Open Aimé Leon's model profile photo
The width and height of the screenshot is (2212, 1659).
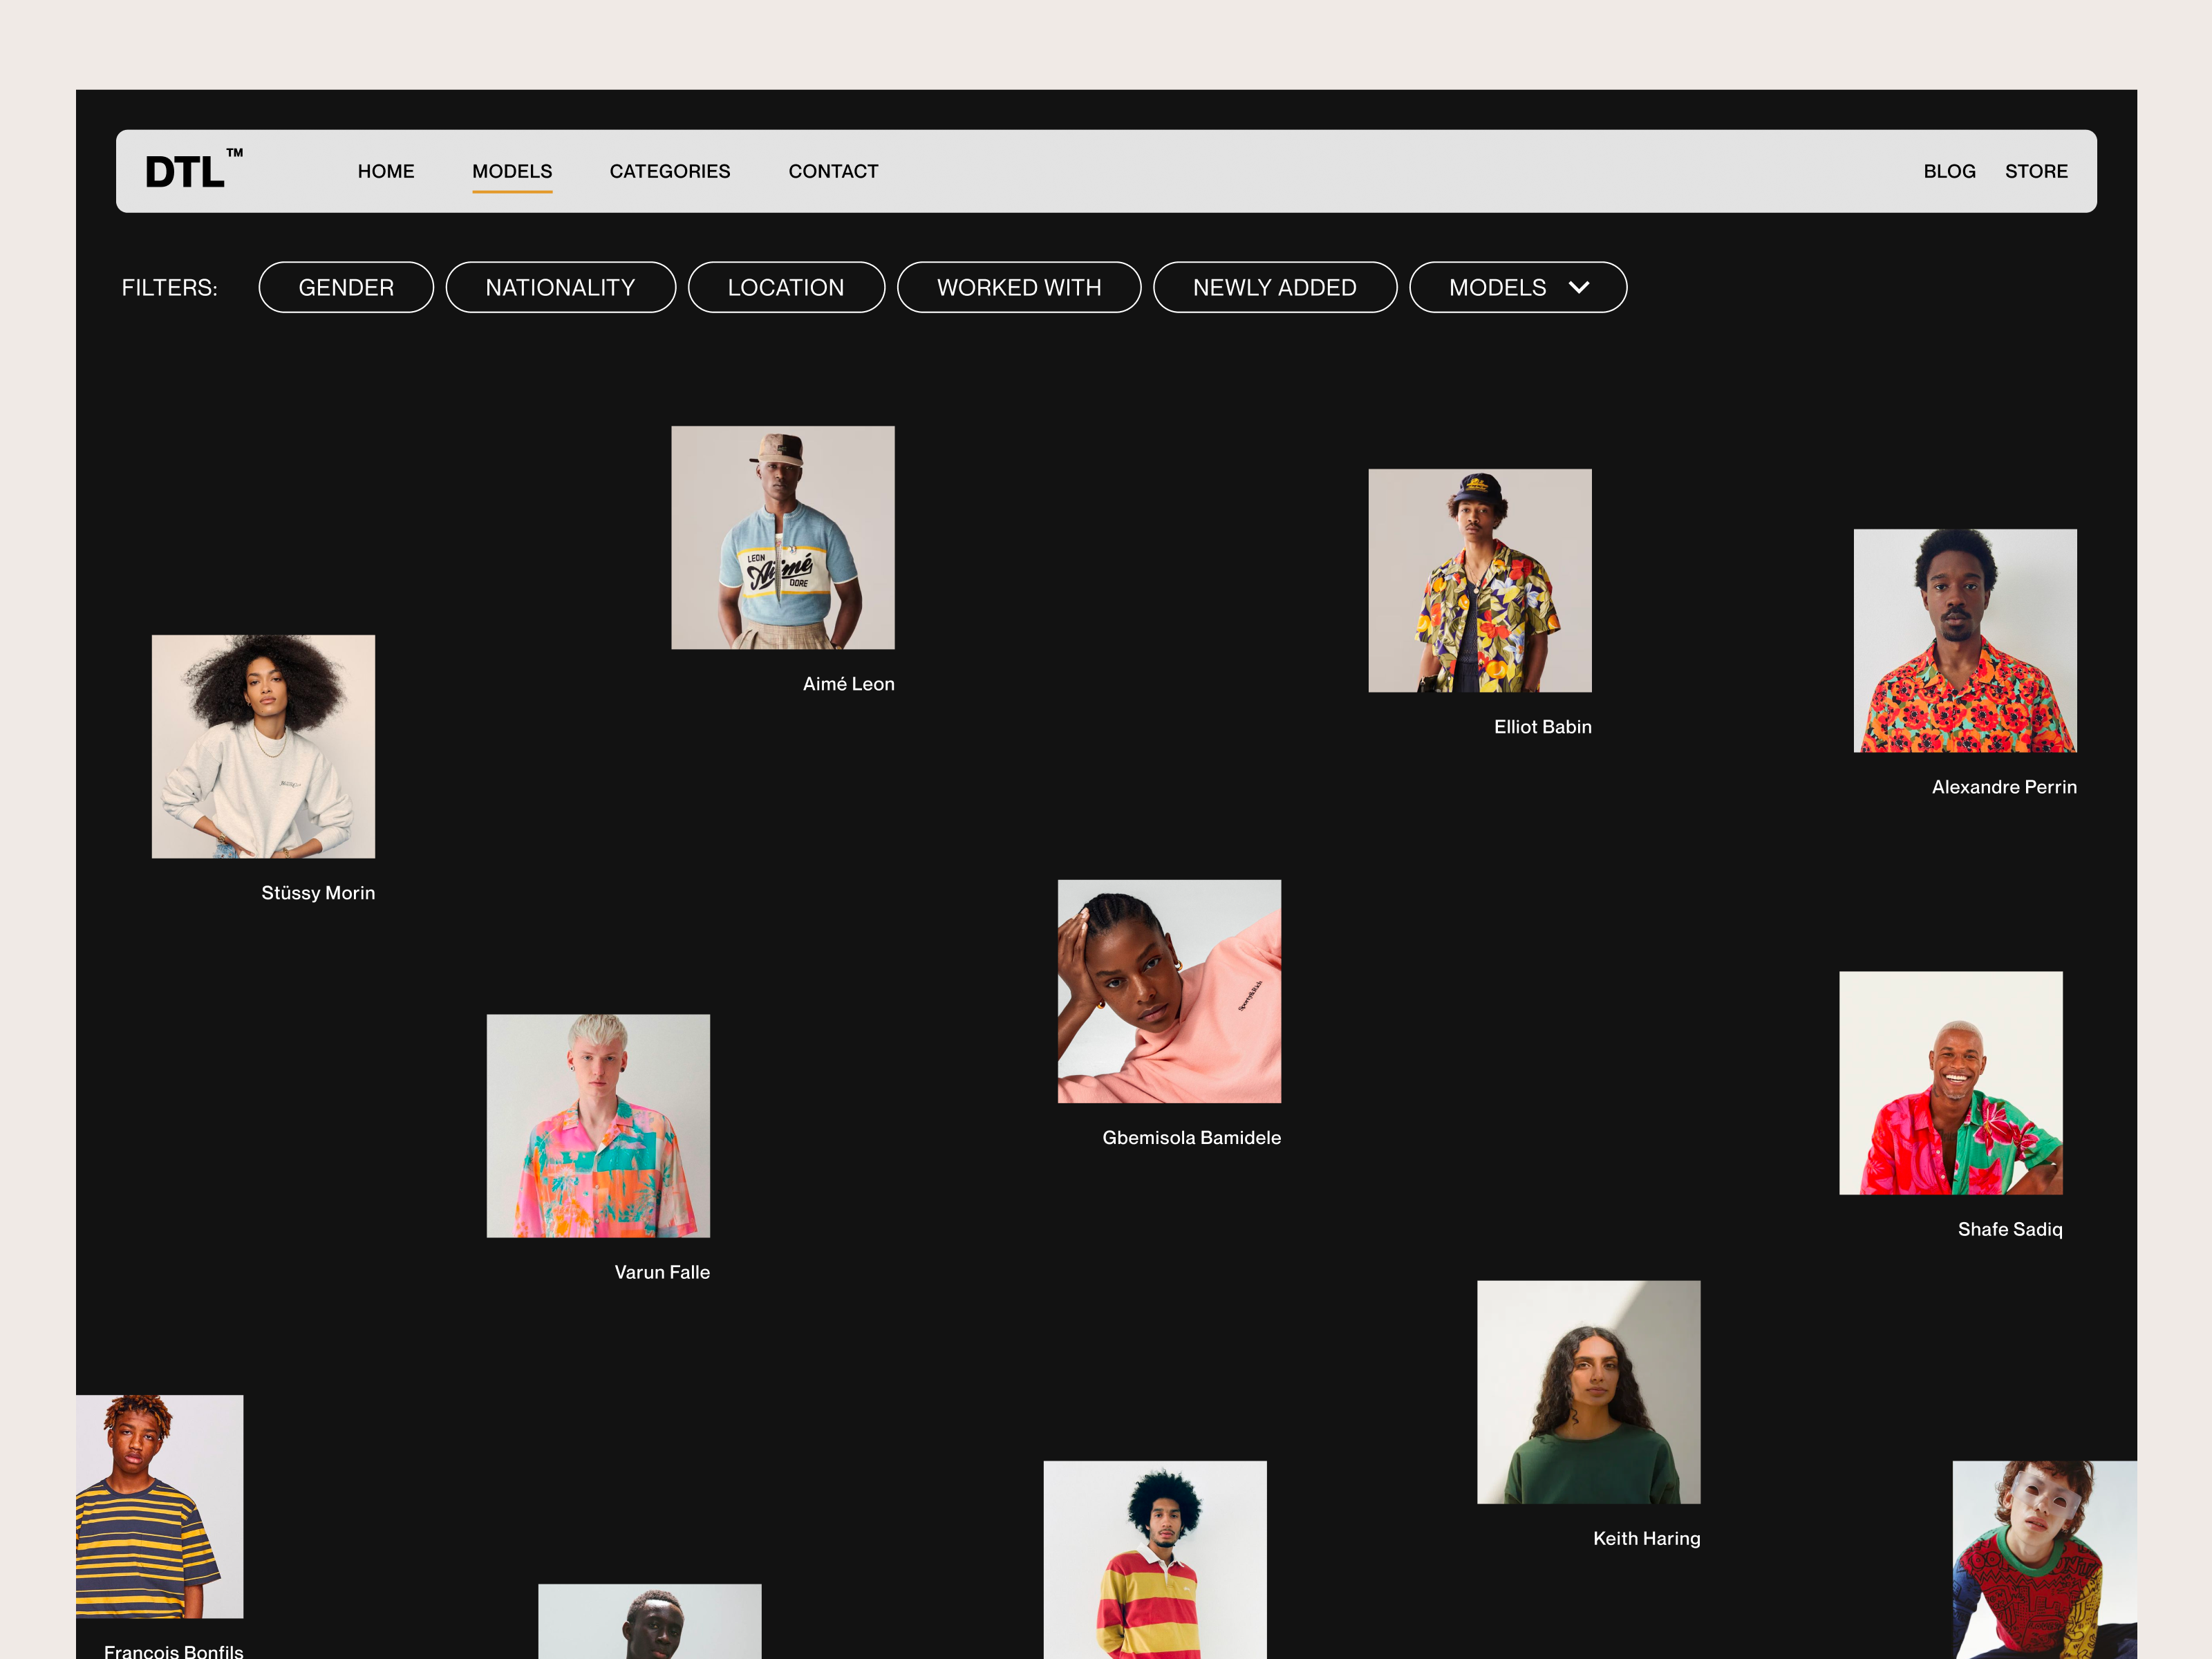click(783, 537)
